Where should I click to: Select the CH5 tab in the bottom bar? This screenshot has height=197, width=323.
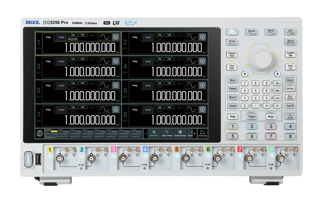pyautogui.click(x=100, y=133)
